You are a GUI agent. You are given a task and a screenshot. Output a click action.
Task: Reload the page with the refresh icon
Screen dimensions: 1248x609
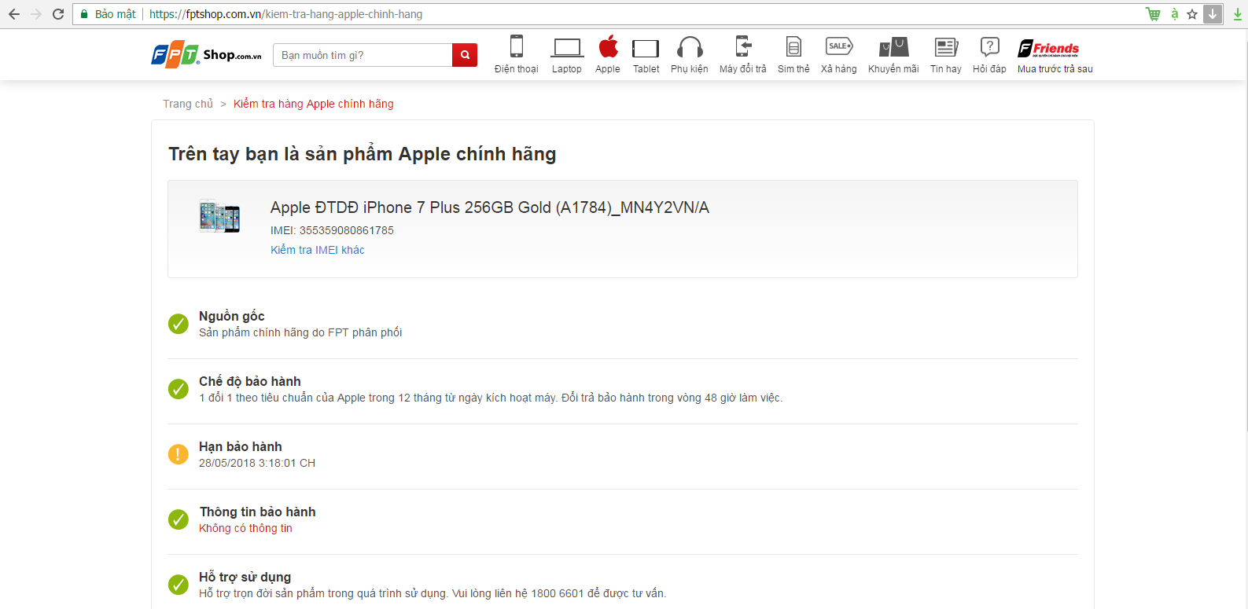coord(58,14)
